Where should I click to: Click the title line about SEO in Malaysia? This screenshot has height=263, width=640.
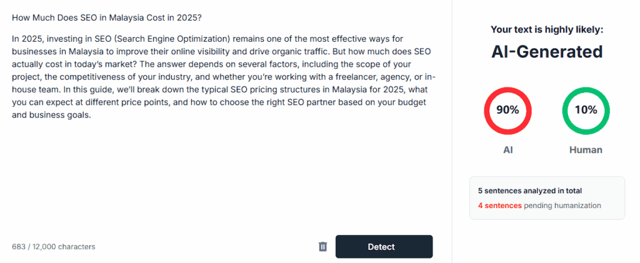pyautogui.click(x=106, y=18)
